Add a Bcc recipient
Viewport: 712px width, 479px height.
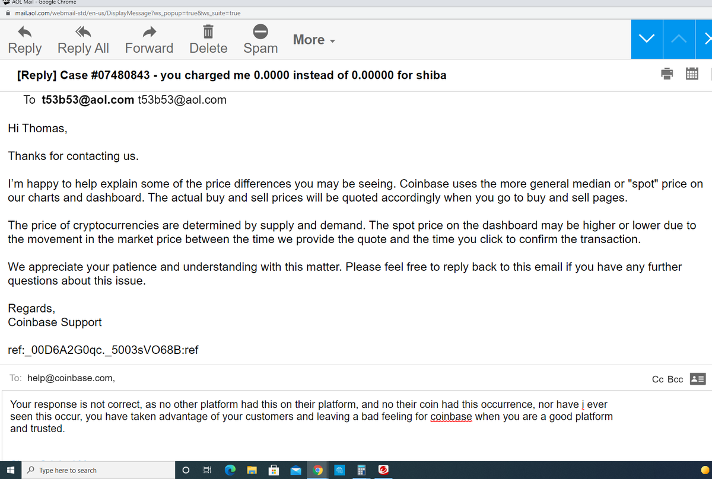(675, 379)
